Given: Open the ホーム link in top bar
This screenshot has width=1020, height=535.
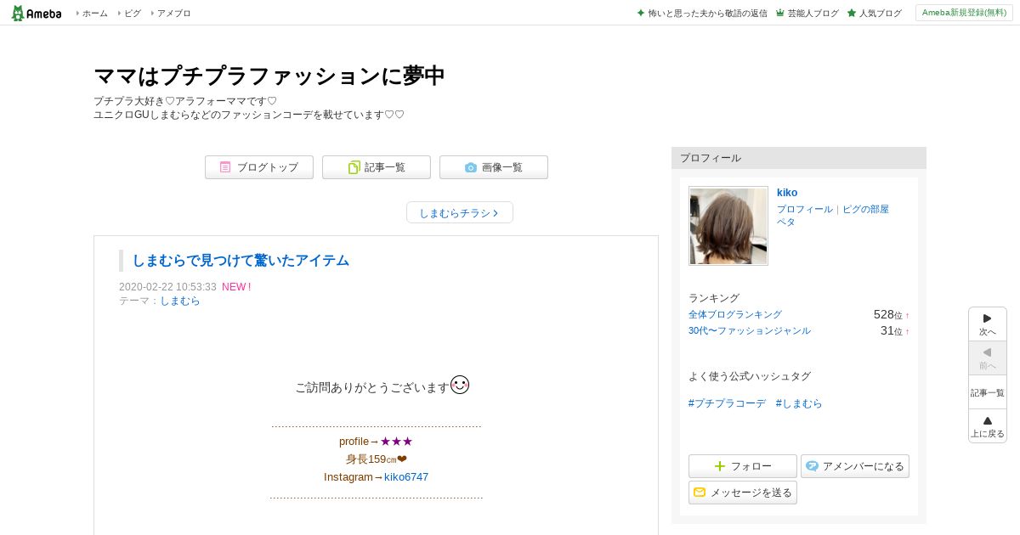Looking at the screenshot, I should point(94,13).
